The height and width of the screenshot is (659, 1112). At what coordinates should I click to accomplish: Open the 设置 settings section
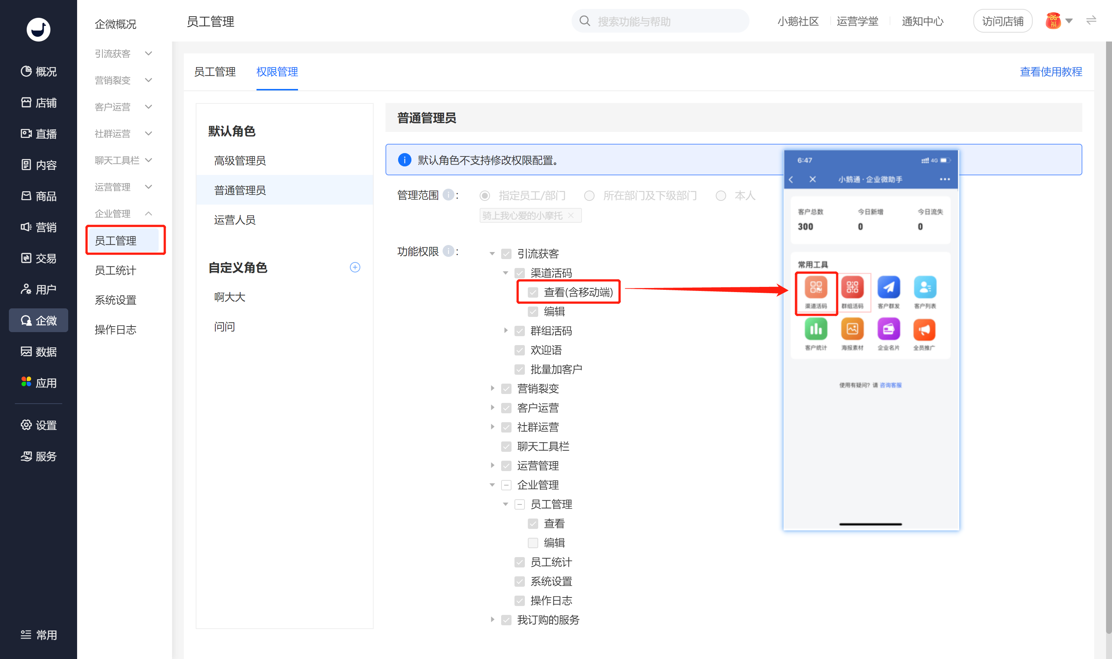[39, 425]
